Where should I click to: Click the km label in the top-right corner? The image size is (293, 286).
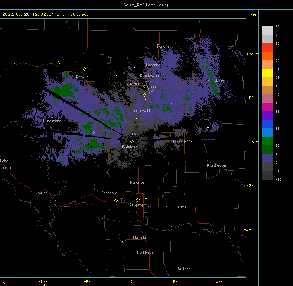(x=253, y=14)
